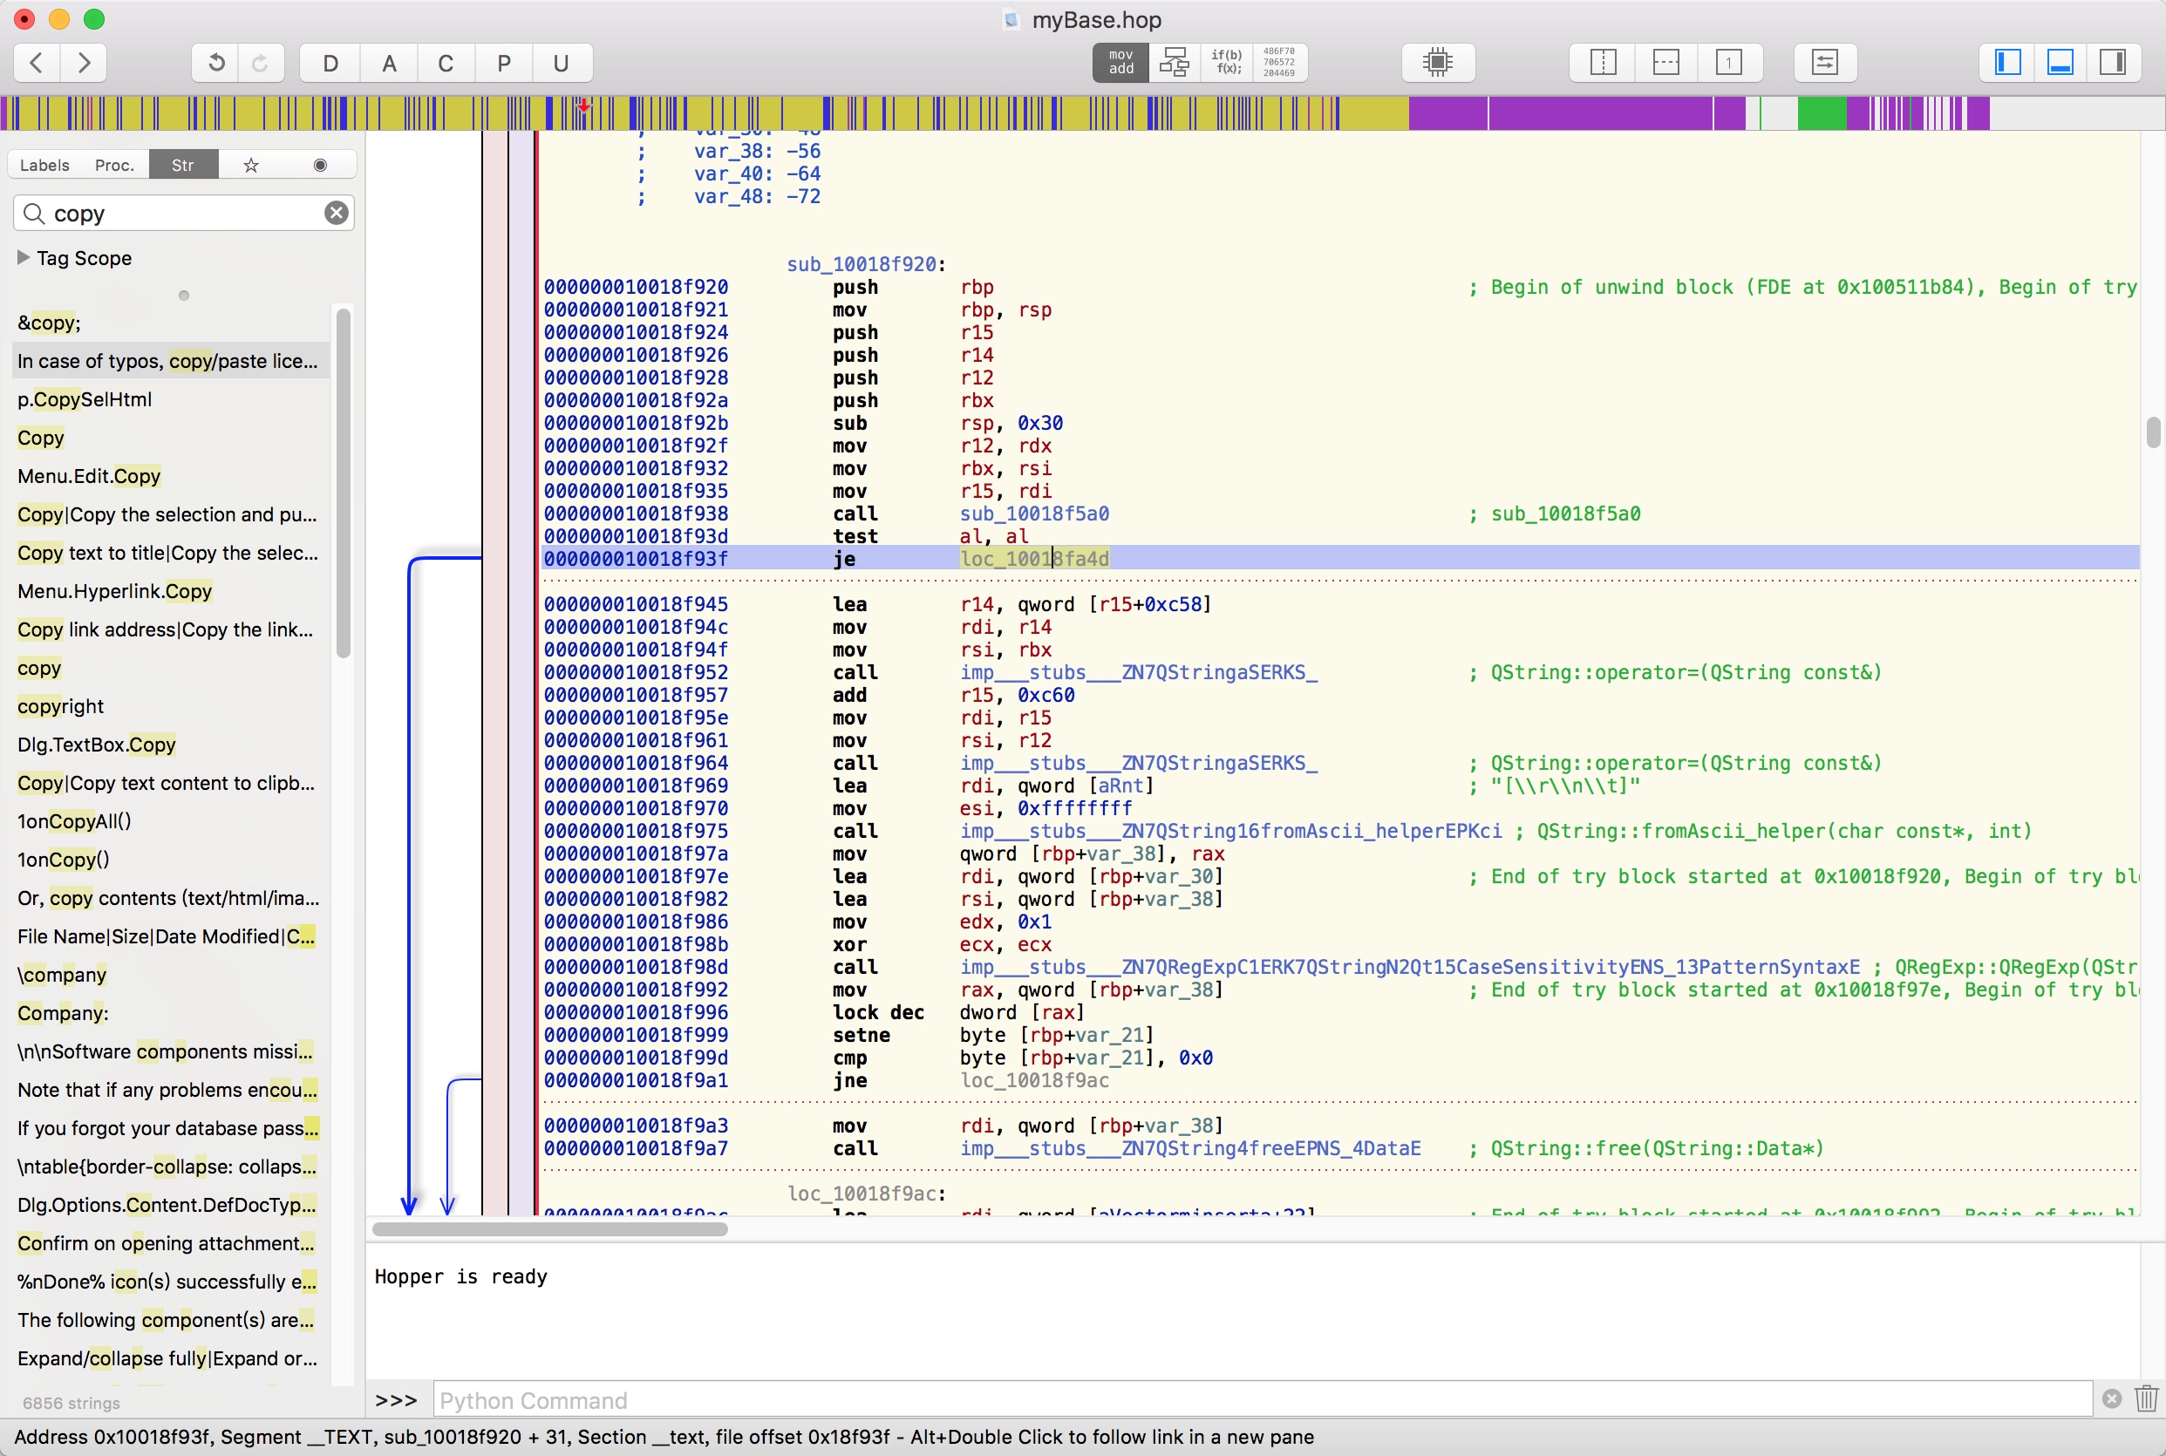Screen dimensions: 2166x1456
Task: Switch to the Labels tab
Action: [44, 166]
